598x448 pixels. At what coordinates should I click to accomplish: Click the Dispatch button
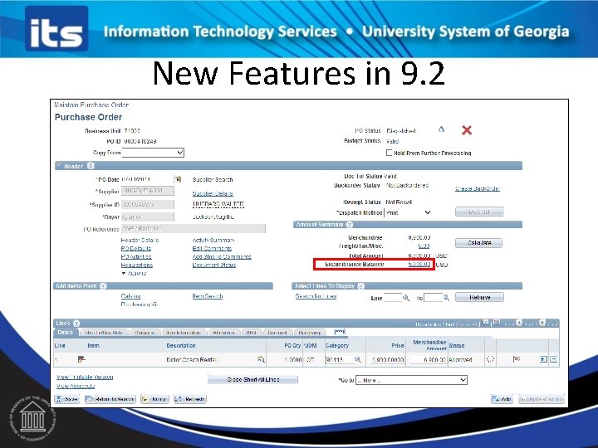pos(479,212)
